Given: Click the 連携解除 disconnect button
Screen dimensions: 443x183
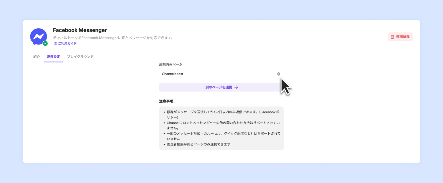Looking at the screenshot, I should [x=400, y=37].
